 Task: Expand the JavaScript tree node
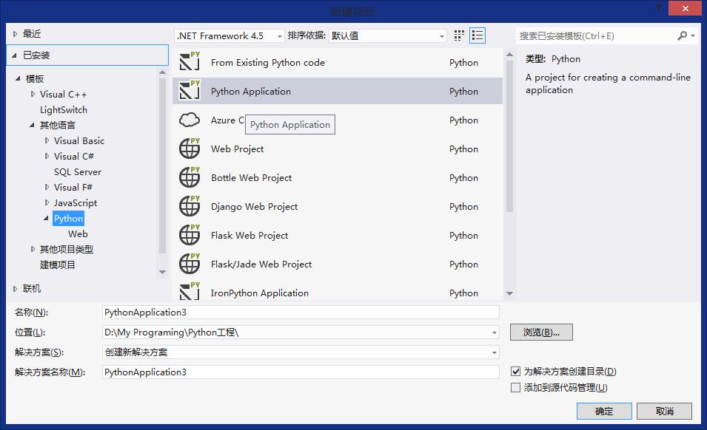pos(47,203)
